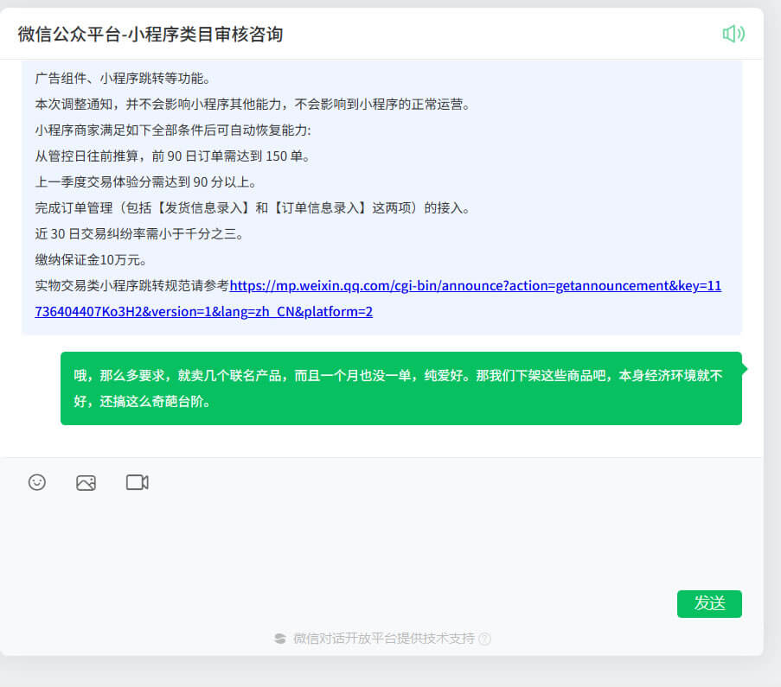Click the line 广告组件、小程序跳转等功能

coord(123,79)
